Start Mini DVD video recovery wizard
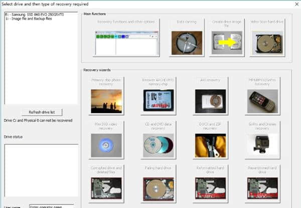The width and height of the screenshot is (301, 208). click(106, 140)
